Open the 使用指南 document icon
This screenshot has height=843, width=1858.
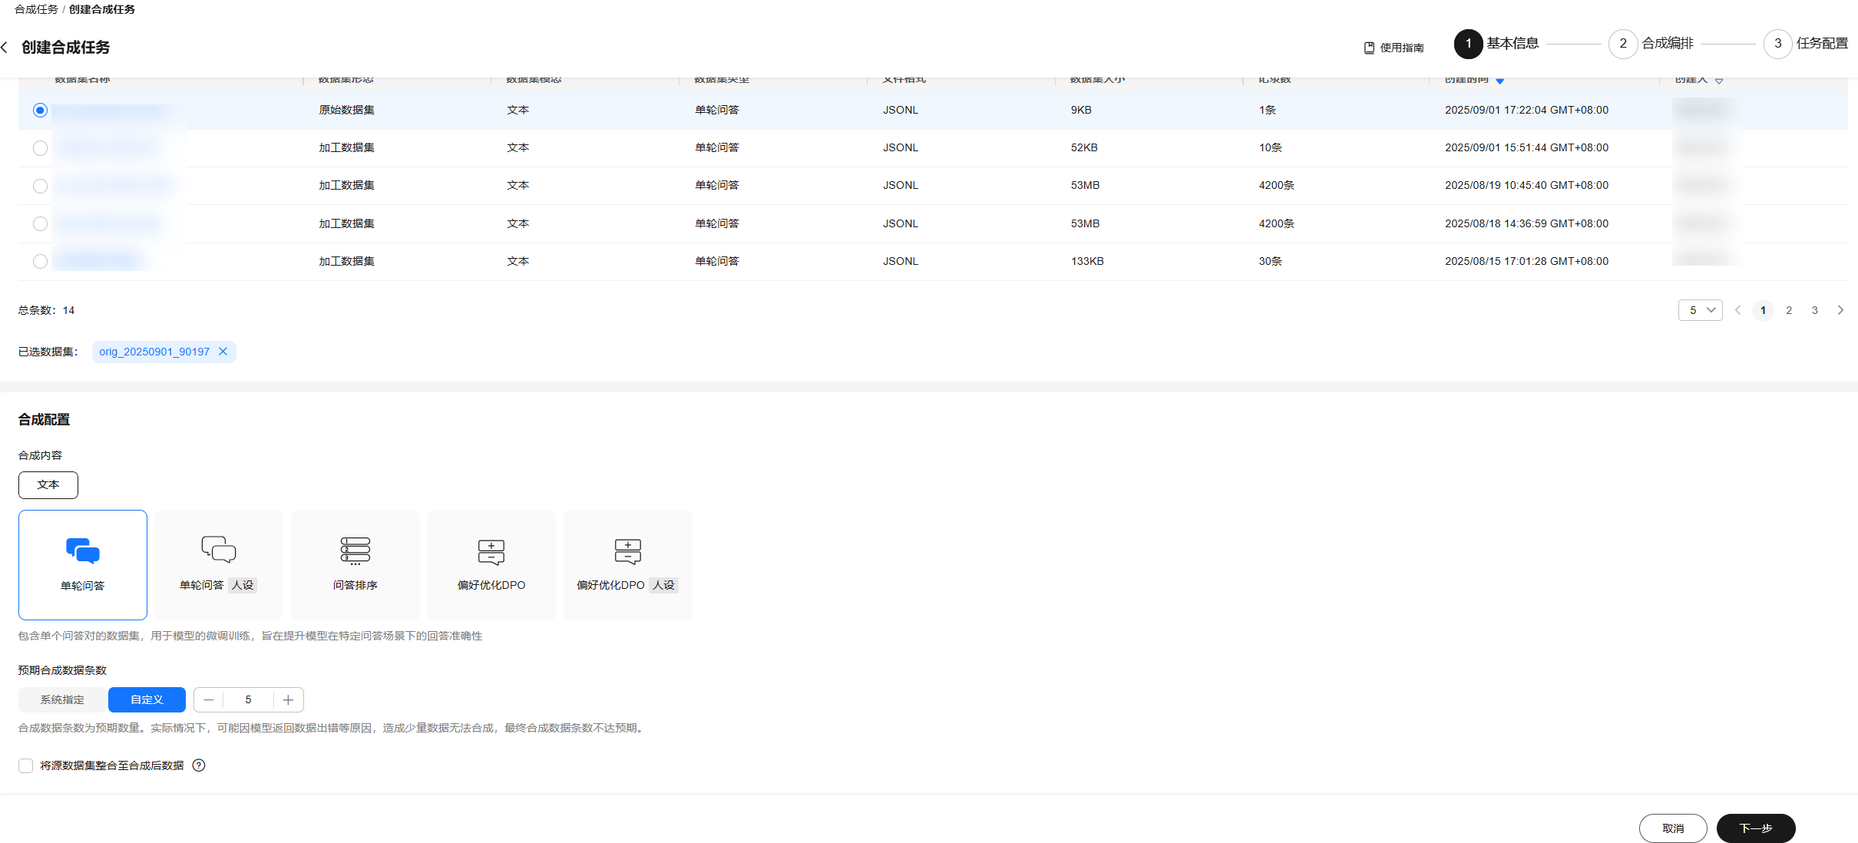1369,48
